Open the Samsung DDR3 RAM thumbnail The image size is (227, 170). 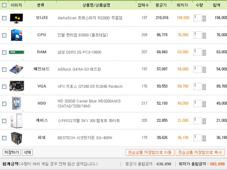pyautogui.click(x=17, y=52)
